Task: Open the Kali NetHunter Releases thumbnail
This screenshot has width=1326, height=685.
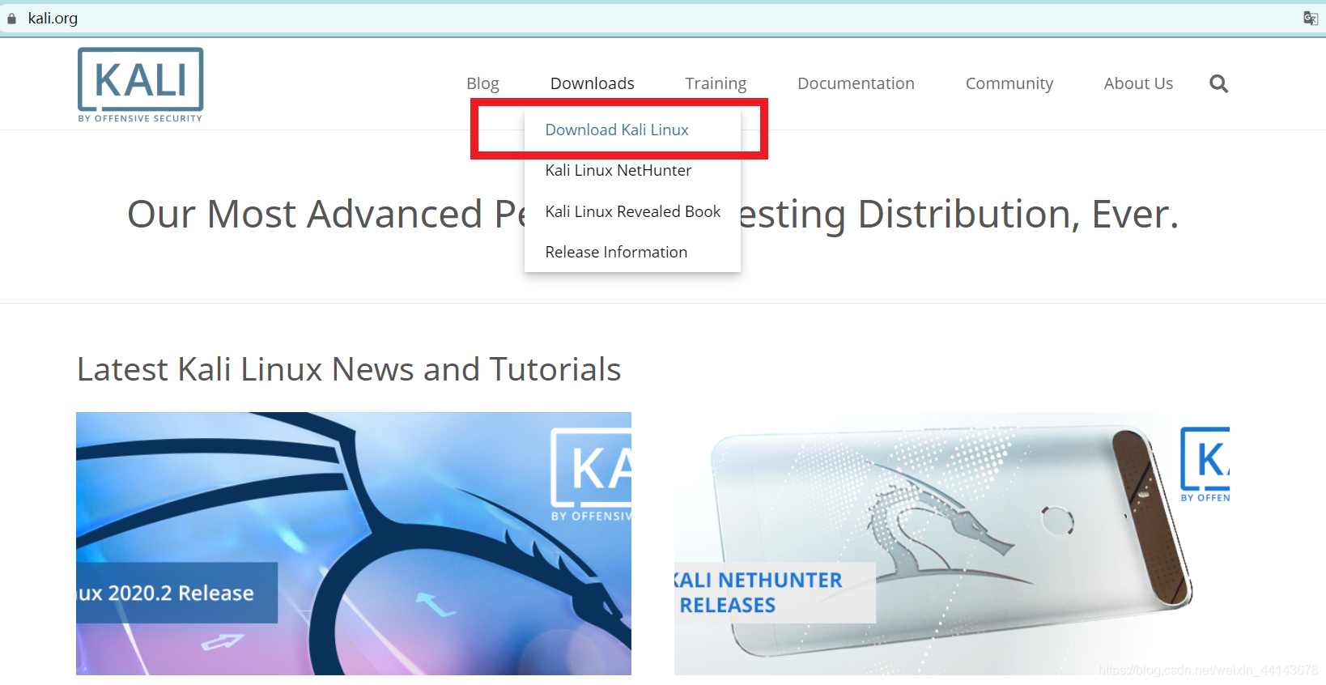Action: [x=952, y=543]
